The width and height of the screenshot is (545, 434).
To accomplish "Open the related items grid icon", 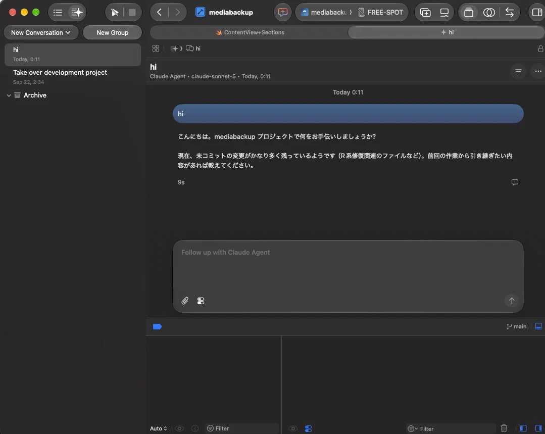I will (156, 49).
